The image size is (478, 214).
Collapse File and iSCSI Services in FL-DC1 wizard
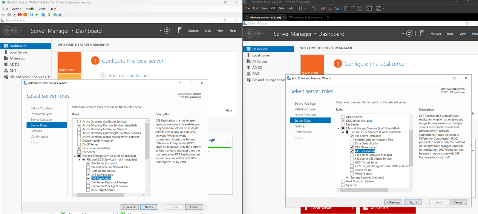(x=343, y=132)
